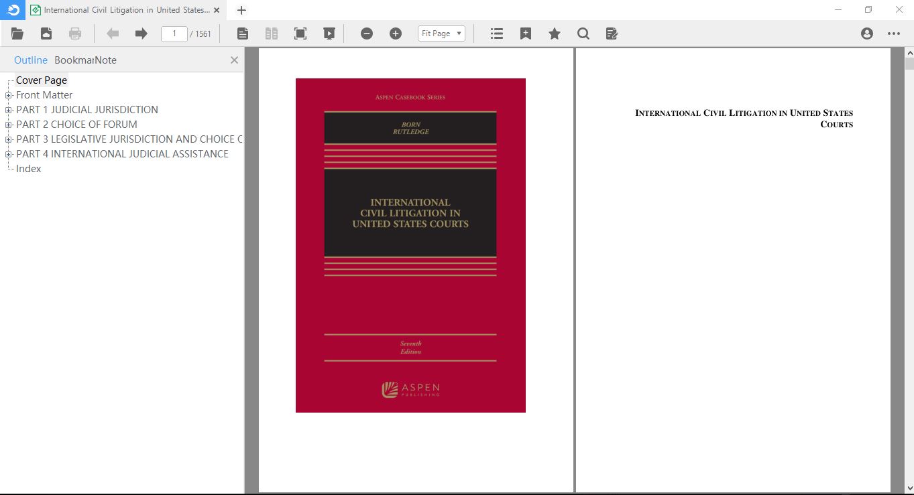Open search with the magnifier icon
The height and width of the screenshot is (495, 914).
(x=583, y=33)
